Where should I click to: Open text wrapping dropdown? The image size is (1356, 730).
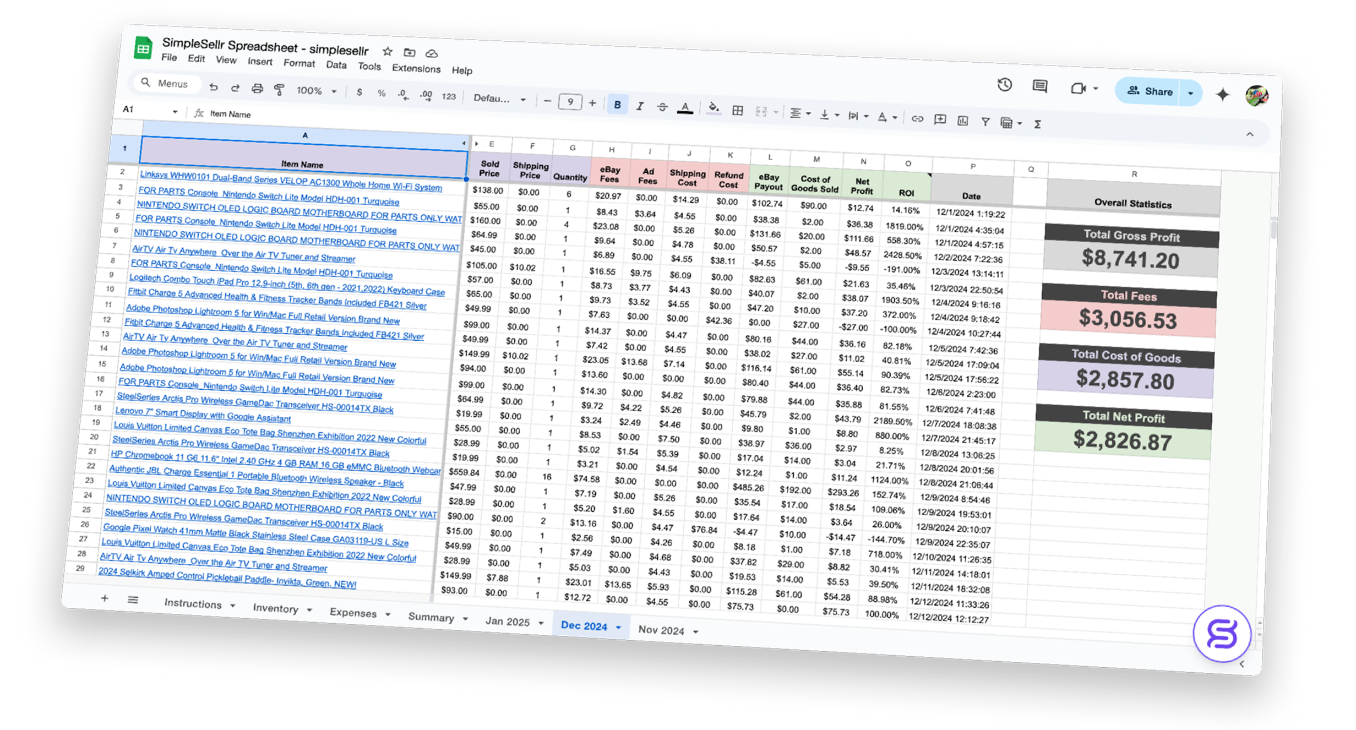[858, 116]
